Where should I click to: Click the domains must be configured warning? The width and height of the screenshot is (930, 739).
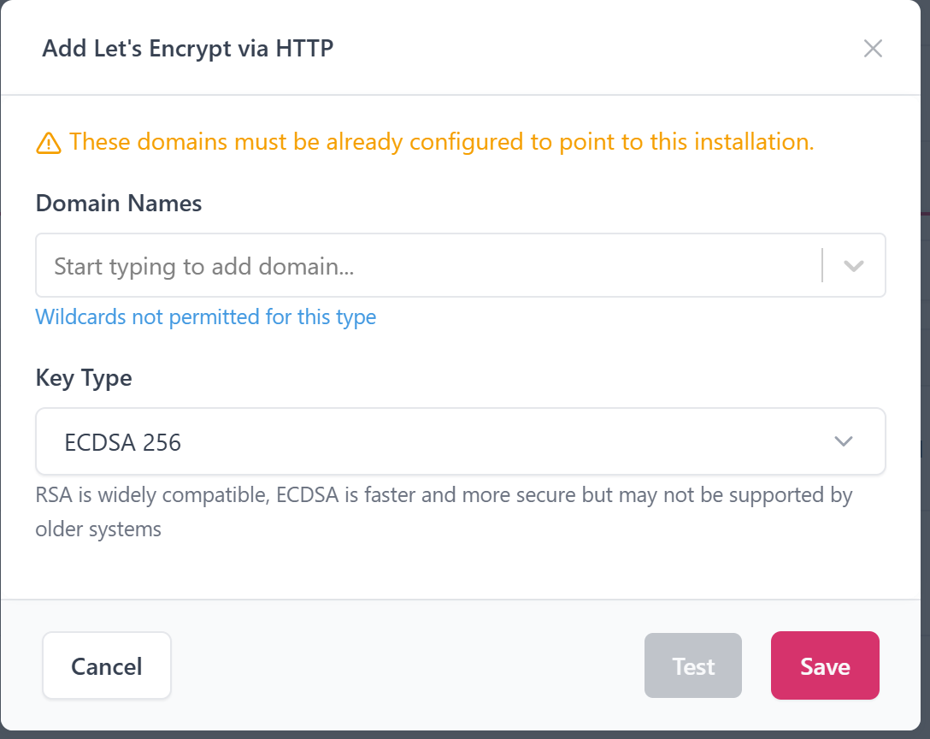click(441, 142)
